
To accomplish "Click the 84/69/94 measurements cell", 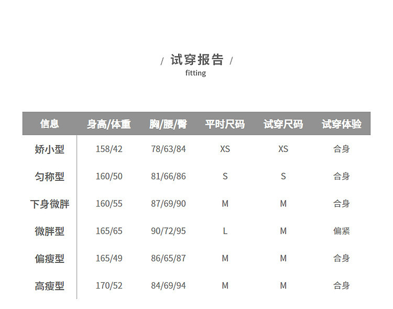I will (168, 286).
